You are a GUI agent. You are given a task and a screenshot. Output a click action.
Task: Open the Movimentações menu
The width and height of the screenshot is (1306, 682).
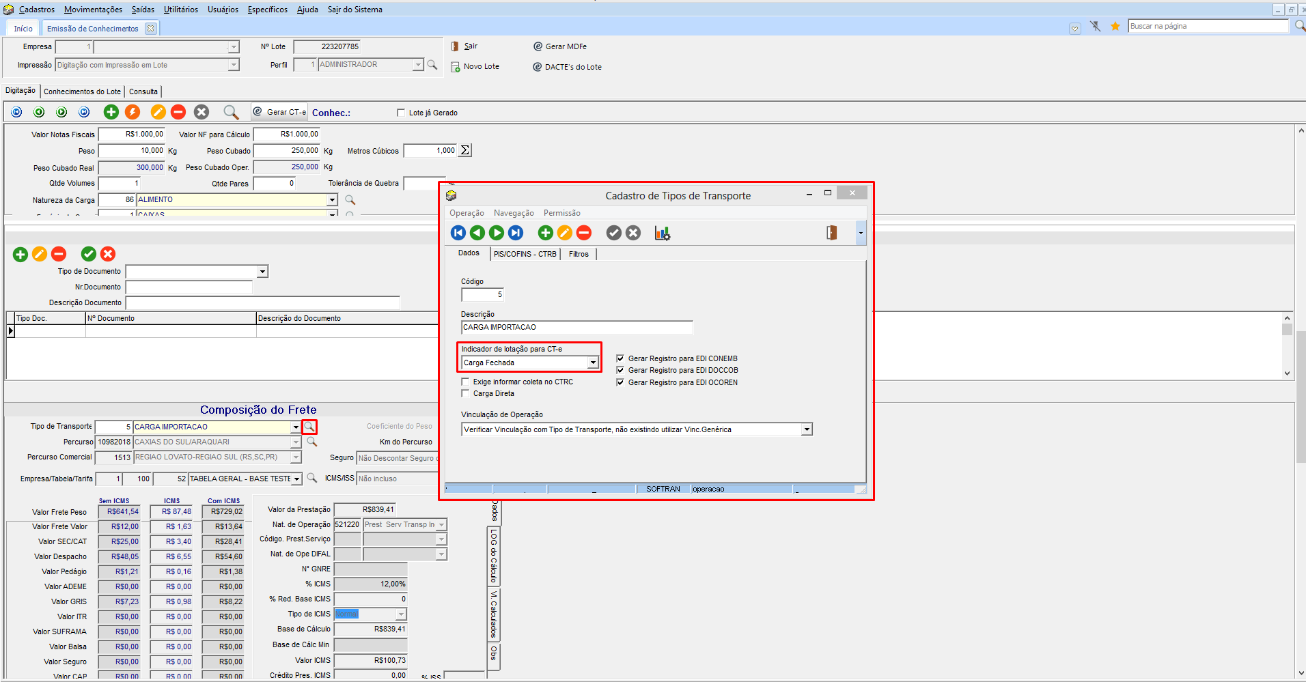(x=93, y=10)
